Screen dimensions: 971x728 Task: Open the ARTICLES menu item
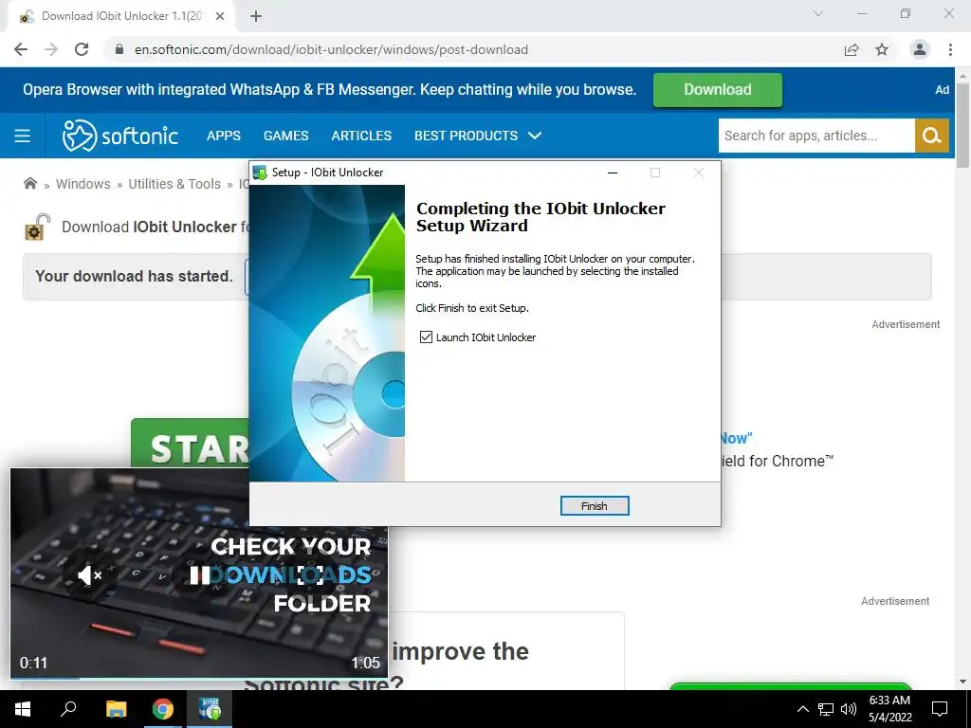coord(361,136)
